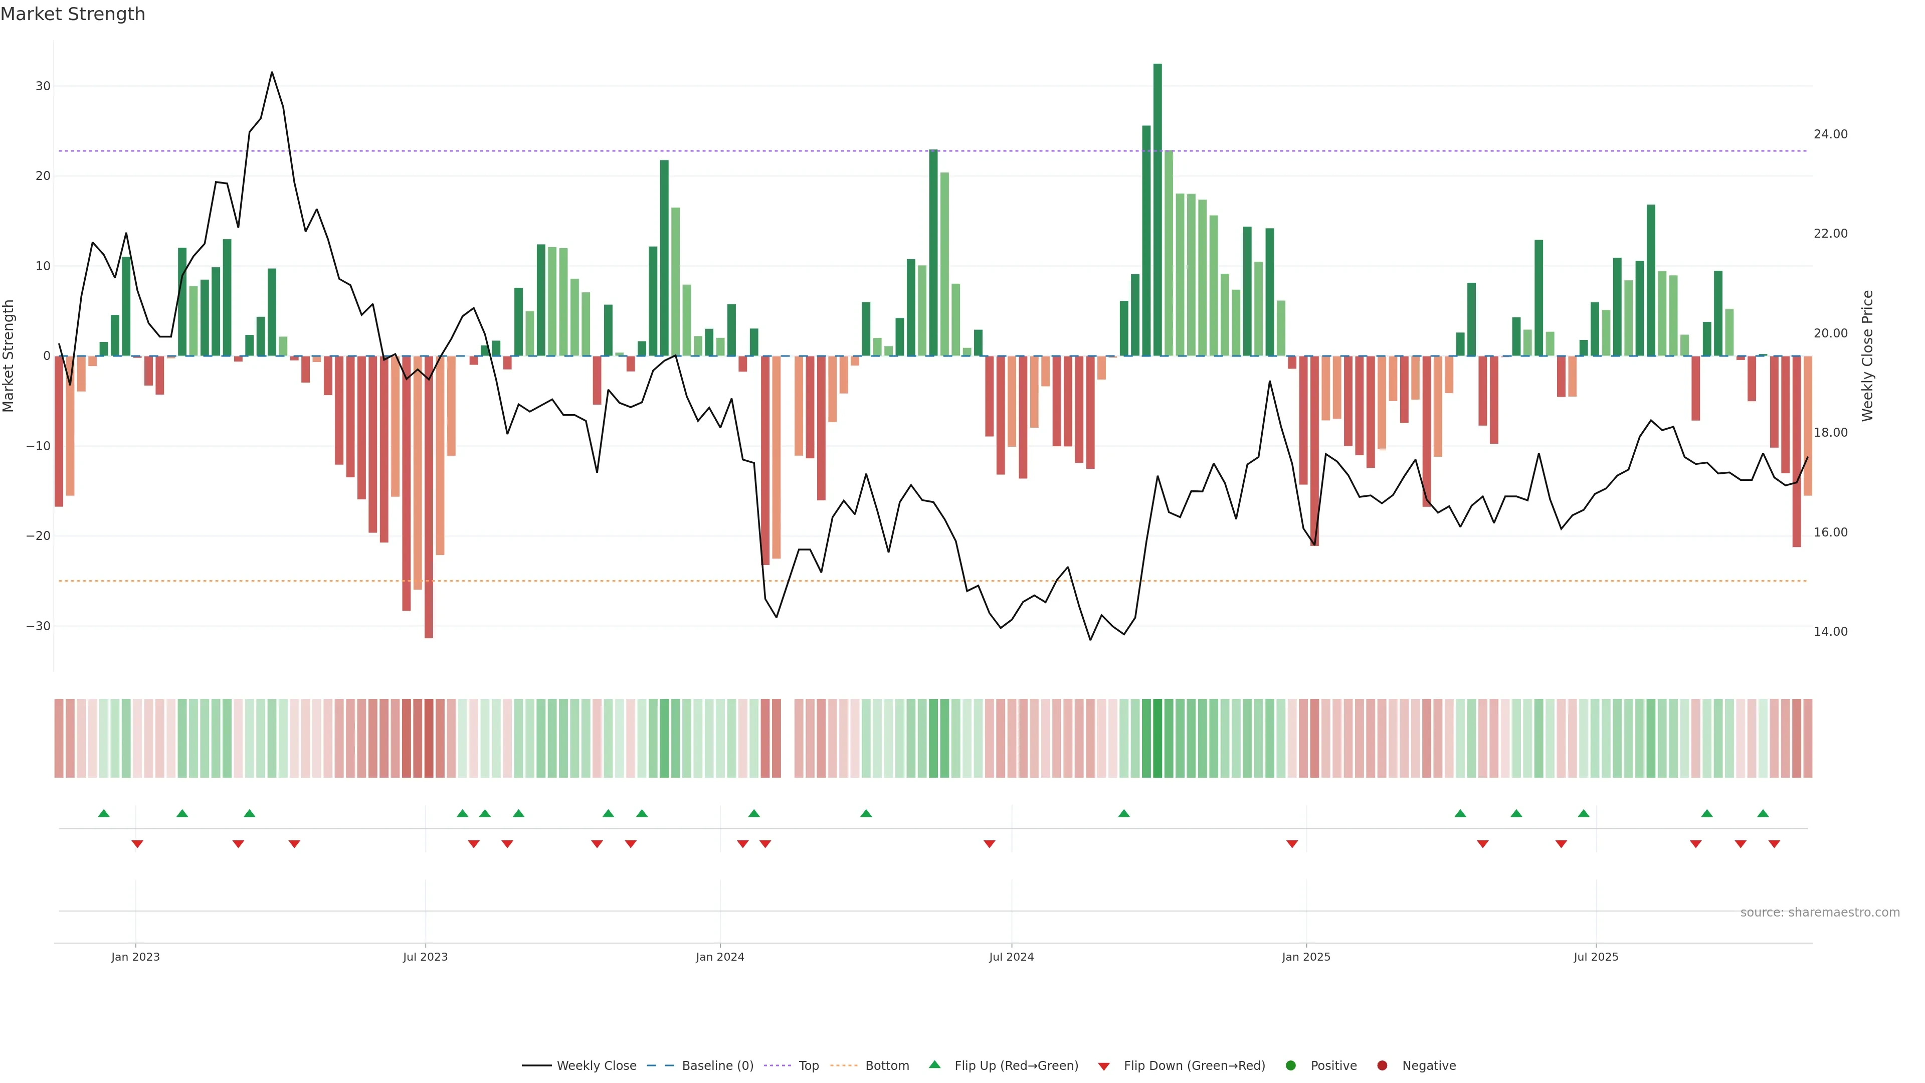Click the last red flip-down triangle marker

1774,844
